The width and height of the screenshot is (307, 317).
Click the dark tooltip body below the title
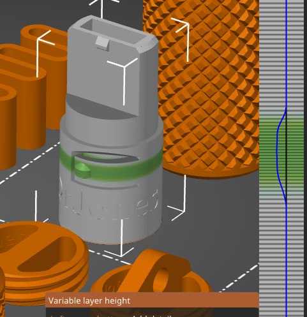point(152,312)
